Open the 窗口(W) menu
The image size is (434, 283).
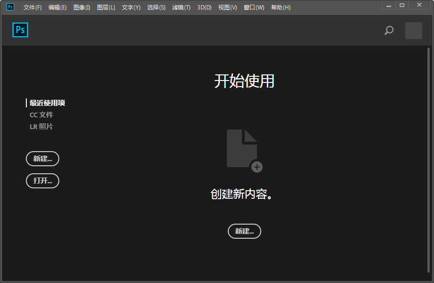(254, 8)
